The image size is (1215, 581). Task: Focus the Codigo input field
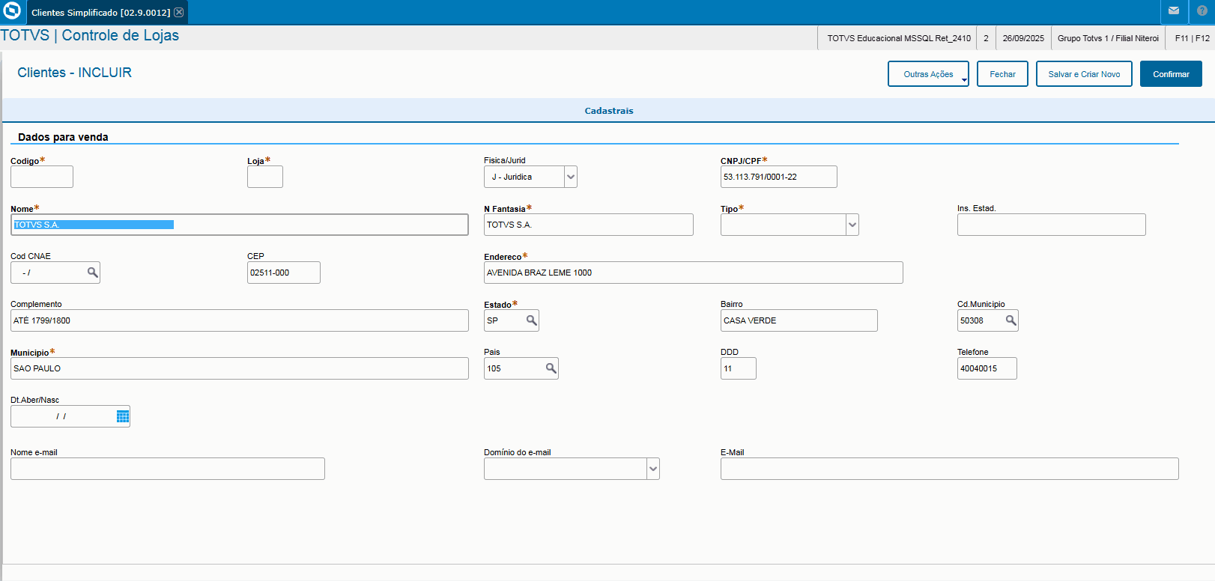click(42, 177)
